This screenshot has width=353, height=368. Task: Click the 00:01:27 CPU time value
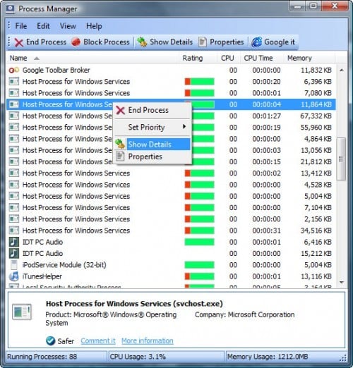pos(266,116)
